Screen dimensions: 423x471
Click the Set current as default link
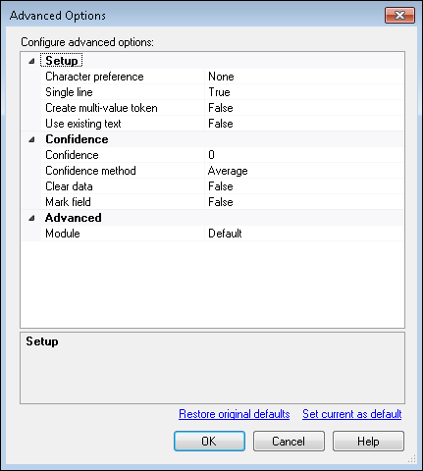pyautogui.click(x=352, y=414)
